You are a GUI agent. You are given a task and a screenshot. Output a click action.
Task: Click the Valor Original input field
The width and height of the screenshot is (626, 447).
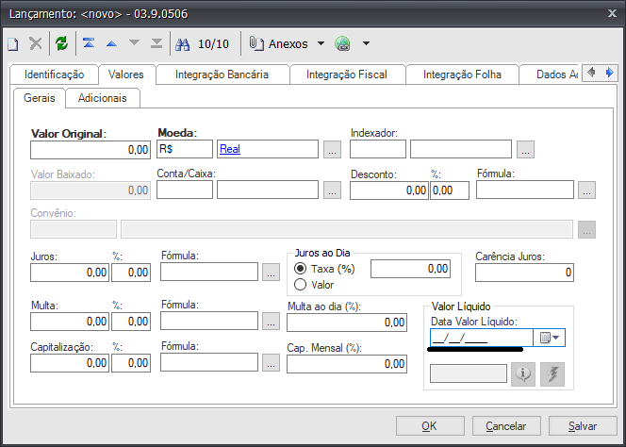pos(91,150)
